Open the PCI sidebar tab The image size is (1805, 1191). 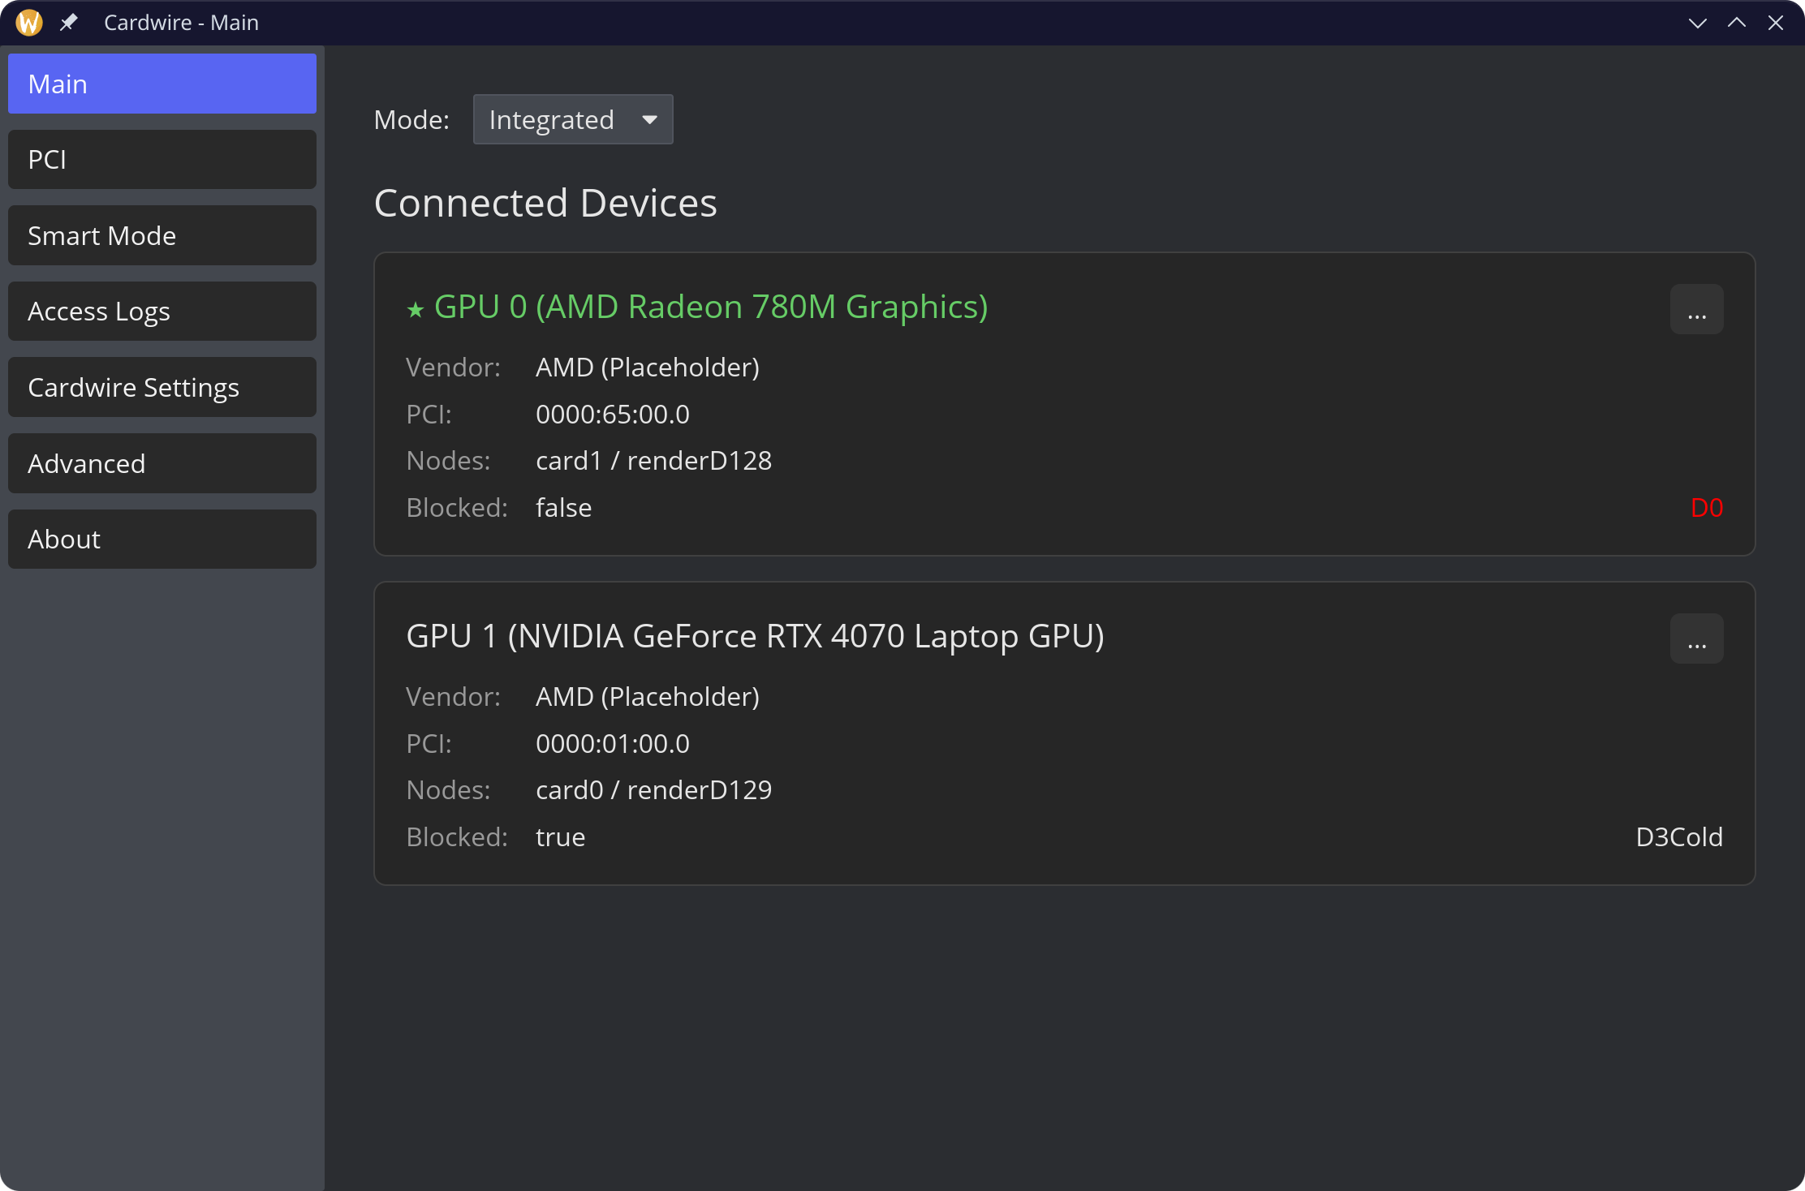click(x=162, y=160)
